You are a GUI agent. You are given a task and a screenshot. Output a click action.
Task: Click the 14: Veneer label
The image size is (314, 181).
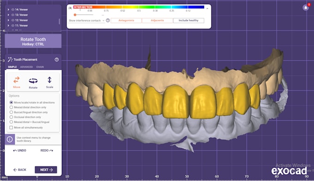click(x=21, y=10)
